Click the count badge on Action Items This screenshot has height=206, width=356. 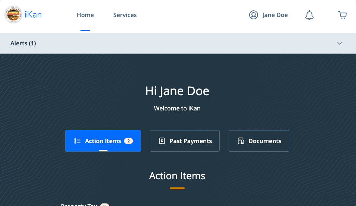[128, 141]
